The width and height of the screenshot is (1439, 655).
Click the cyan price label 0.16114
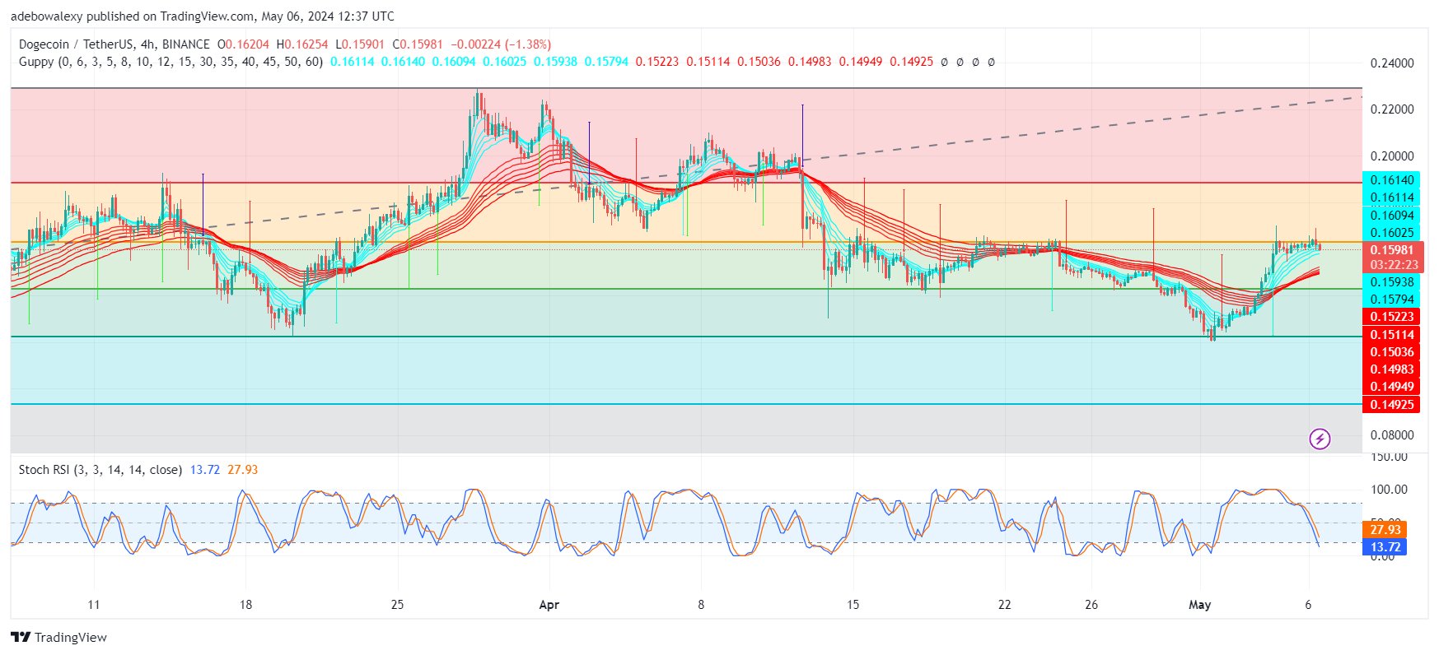click(1391, 197)
